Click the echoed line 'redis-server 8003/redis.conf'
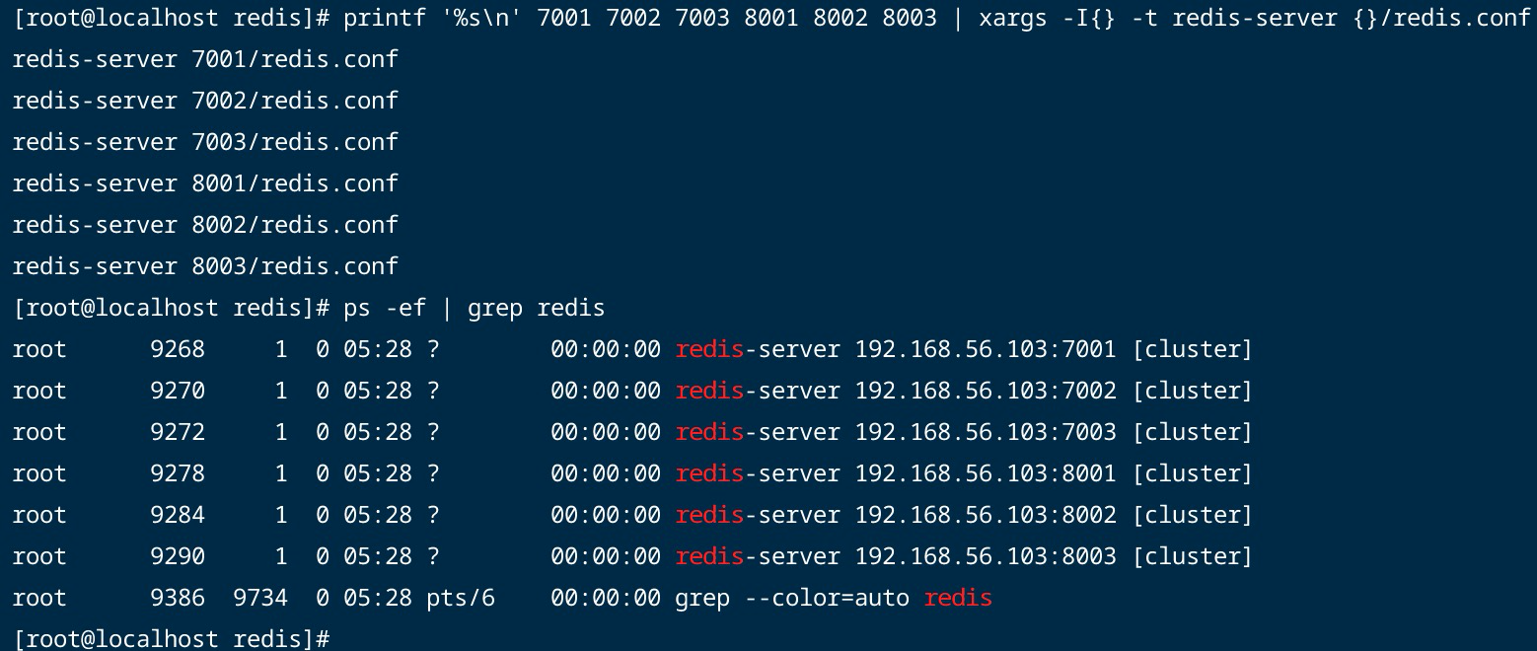The image size is (1537, 651). (205, 266)
